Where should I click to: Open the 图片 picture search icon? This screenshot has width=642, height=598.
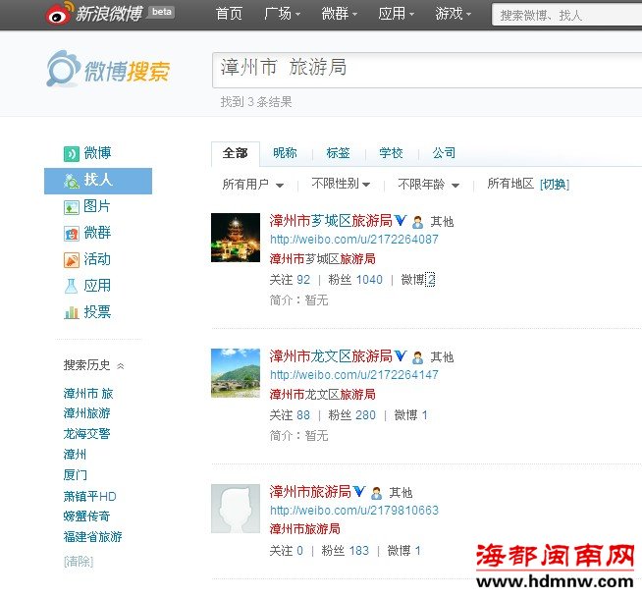72,207
